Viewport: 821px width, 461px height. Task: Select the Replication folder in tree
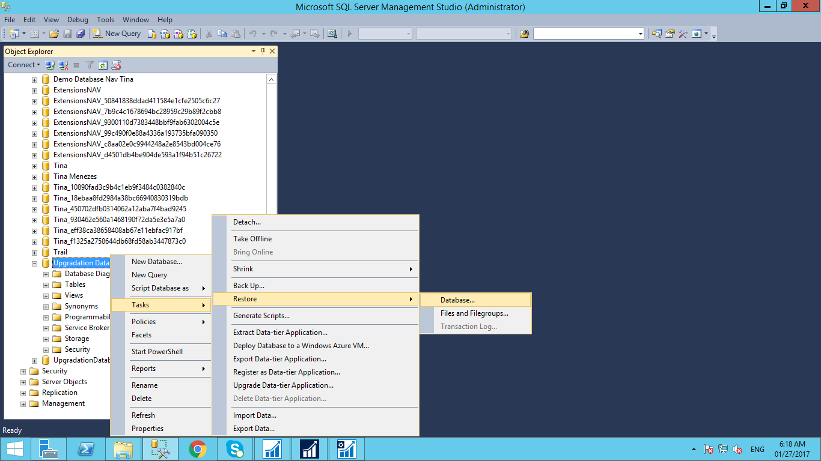click(60, 393)
